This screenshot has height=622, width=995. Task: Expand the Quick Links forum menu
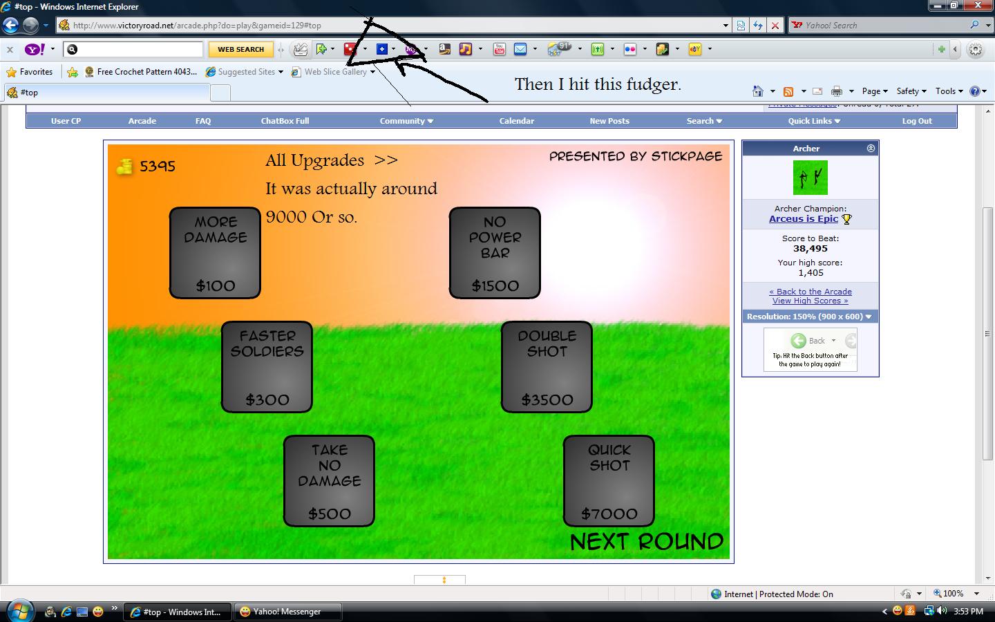813,121
